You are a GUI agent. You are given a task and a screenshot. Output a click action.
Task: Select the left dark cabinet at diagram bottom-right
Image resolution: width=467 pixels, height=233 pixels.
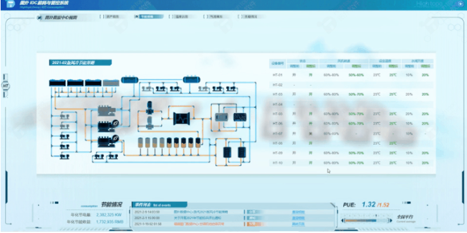coord(228,152)
